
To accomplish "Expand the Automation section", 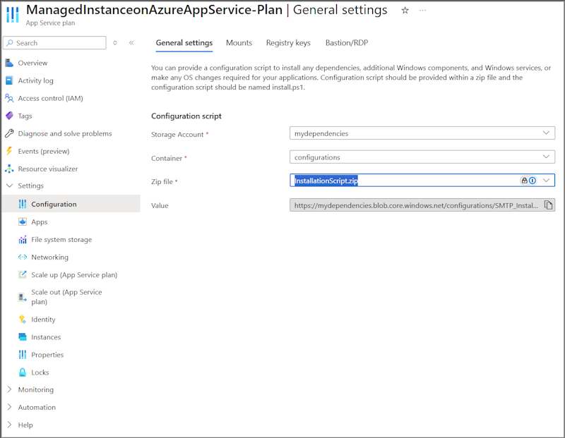I will point(9,407).
